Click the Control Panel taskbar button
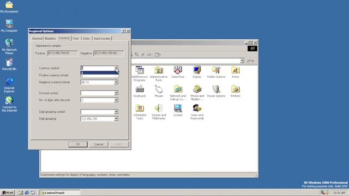349x196 pixels. [59, 193]
